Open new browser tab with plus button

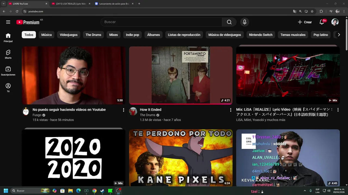click(x=139, y=4)
